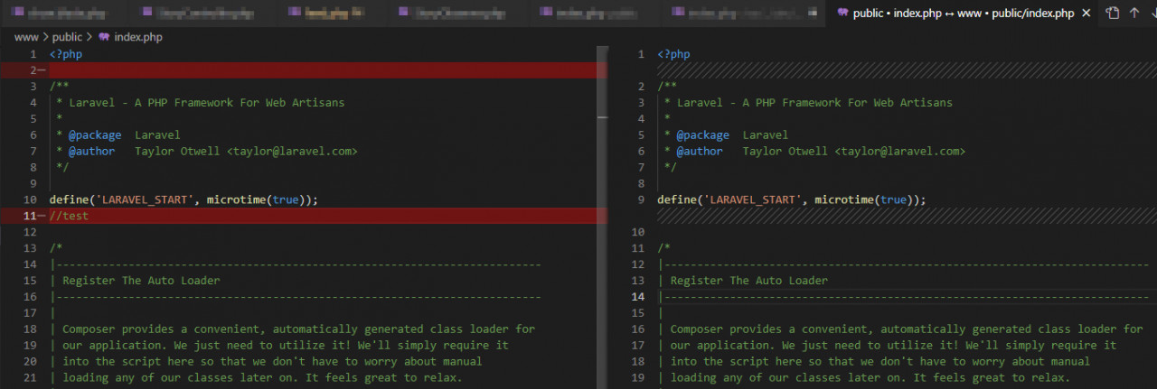Click PHP elephant icon in the diff tab

point(842,14)
